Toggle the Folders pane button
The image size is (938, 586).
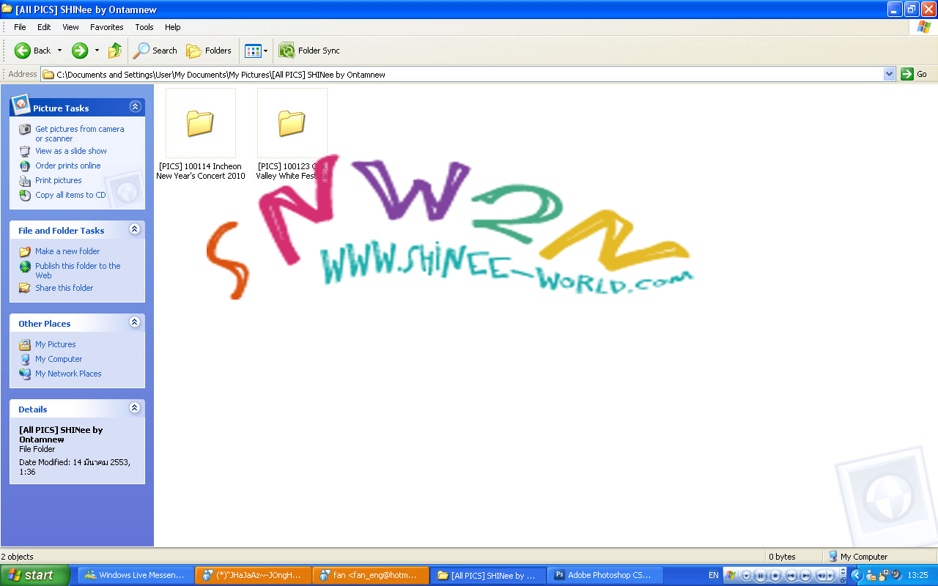(209, 51)
